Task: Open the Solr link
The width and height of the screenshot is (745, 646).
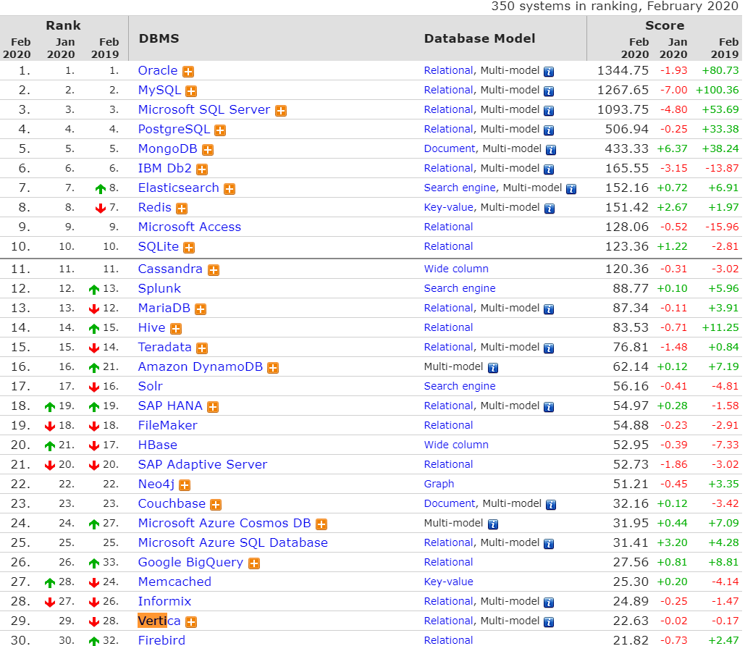Action: point(150,386)
